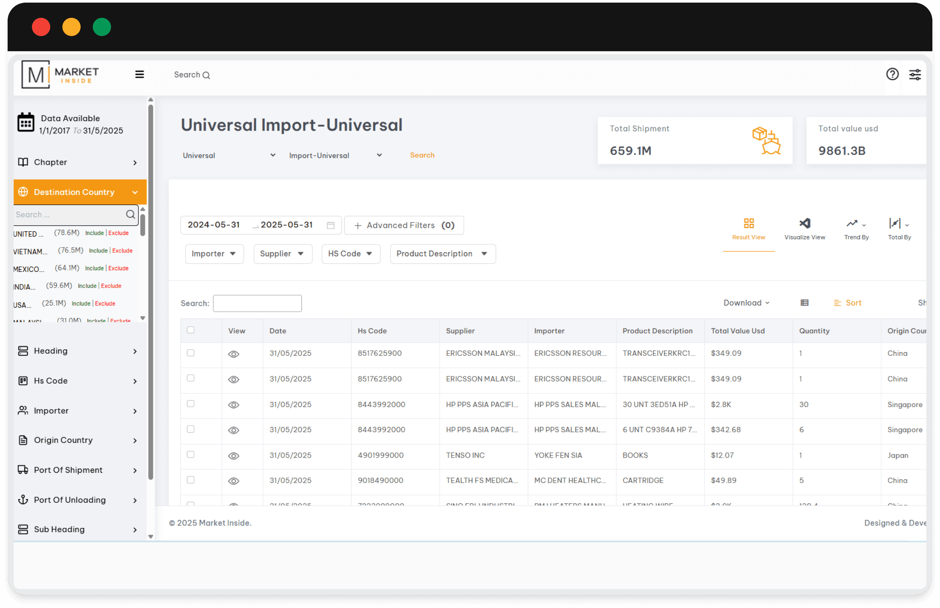
Task: Open the help icon in the top bar
Action: 892,74
